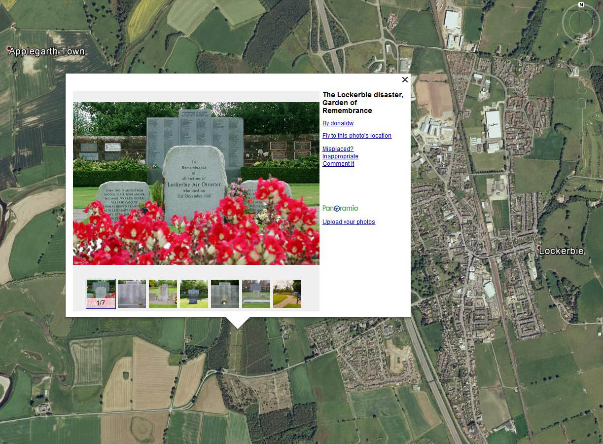603x444 pixels.
Task: Open the 'Comment it' link
Action: coord(338,164)
